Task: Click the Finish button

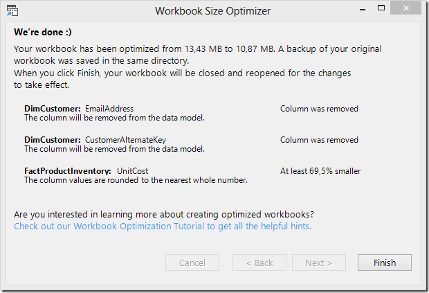Action: [x=385, y=263]
